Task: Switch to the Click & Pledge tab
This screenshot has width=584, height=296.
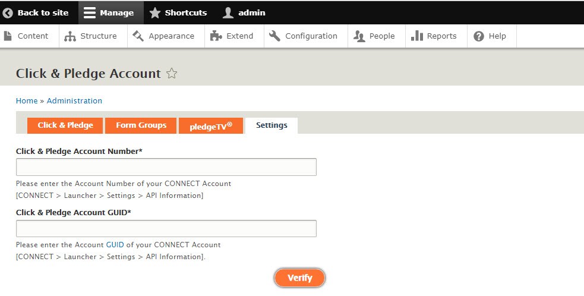Action: tap(65, 125)
